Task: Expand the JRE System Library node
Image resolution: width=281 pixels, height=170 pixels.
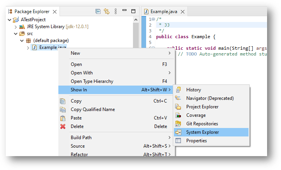Action: 16,27
